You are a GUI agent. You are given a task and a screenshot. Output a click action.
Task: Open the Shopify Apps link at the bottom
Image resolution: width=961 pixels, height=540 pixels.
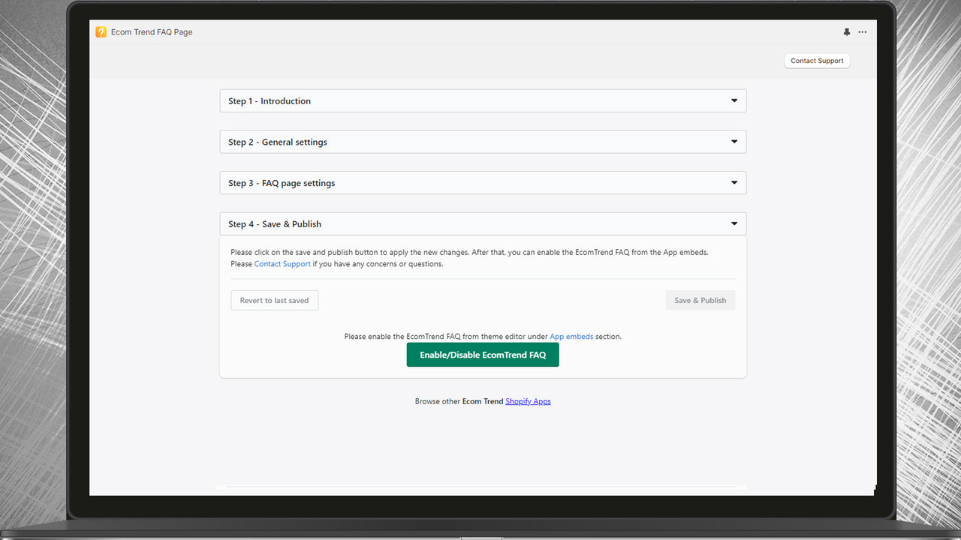click(x=528, y=400)
